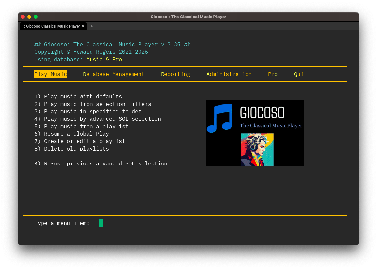The width and height of the screenshot is (377, 269).
Task: Select Create or edit a playlist
Action: pyautogui.click(x=80, y=141)
